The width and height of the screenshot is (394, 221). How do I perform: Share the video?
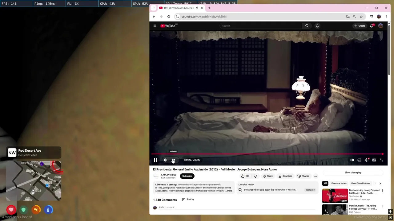point(268,176)
